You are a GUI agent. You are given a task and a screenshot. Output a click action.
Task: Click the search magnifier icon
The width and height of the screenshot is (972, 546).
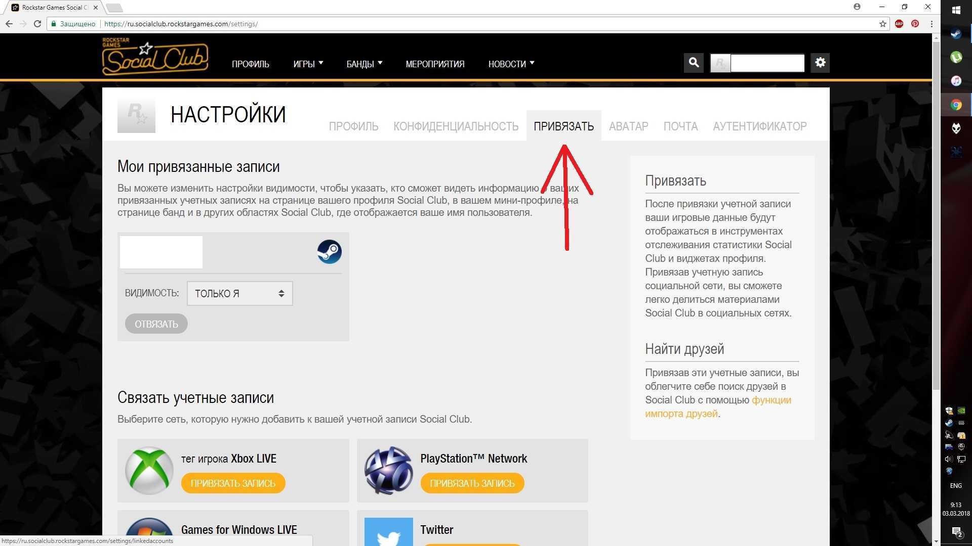tap(694, 63)
